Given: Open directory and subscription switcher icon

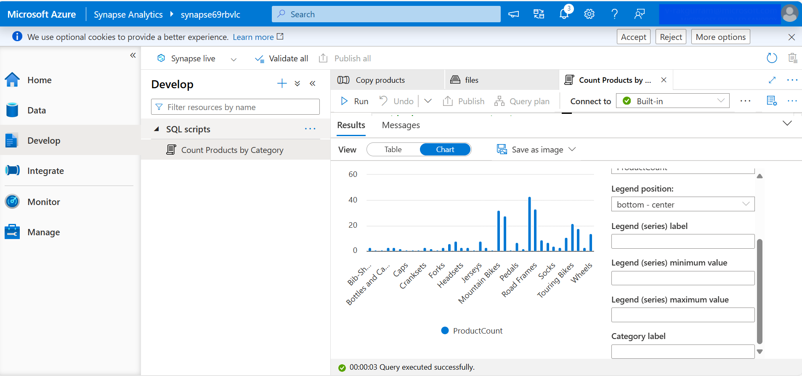Looking at the screenshot, I should click(x=539, y=14).
